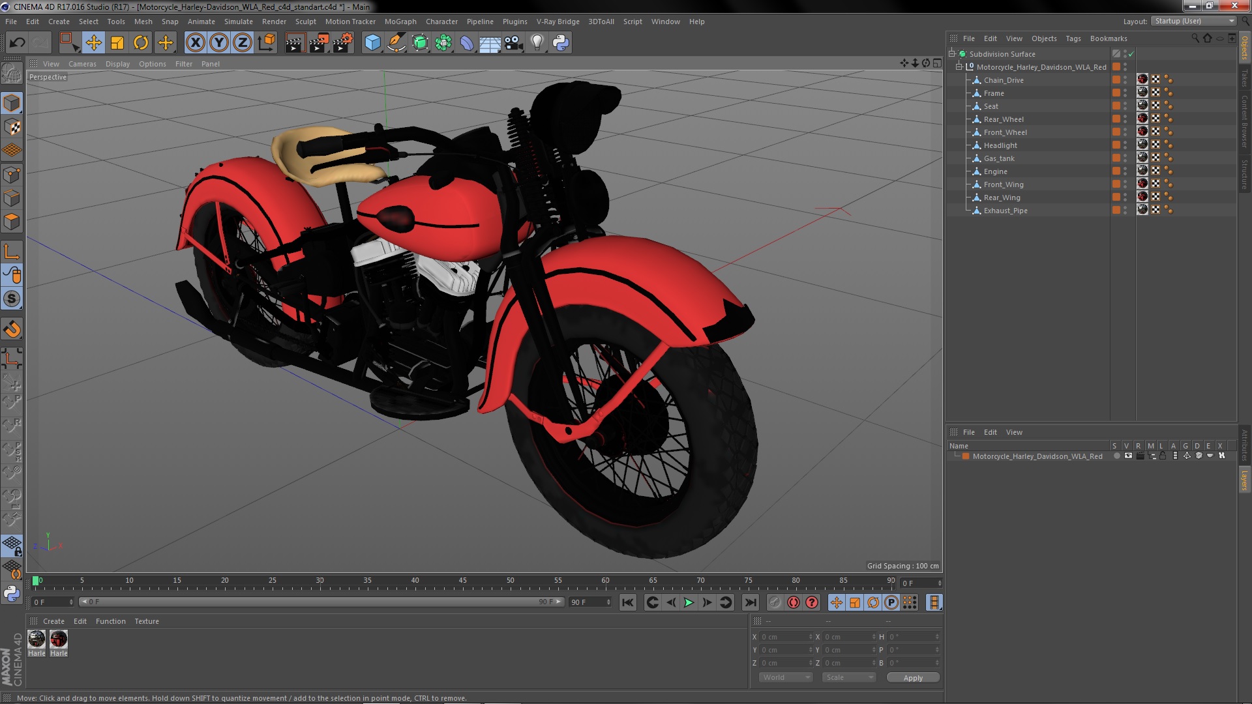Image resolution: width=1252 pixels, height=704 pixels.
Task: Toggle Y axis lock
Action: tap(219, 43)
